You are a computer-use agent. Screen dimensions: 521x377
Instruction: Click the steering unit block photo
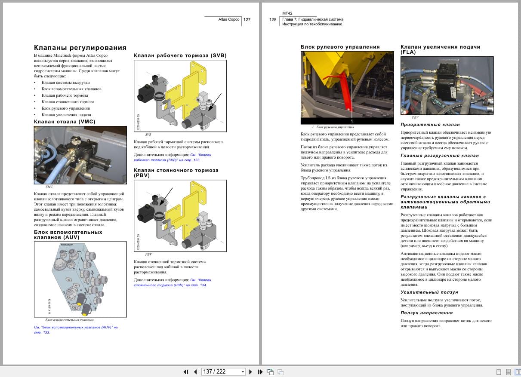click(347, 88)
